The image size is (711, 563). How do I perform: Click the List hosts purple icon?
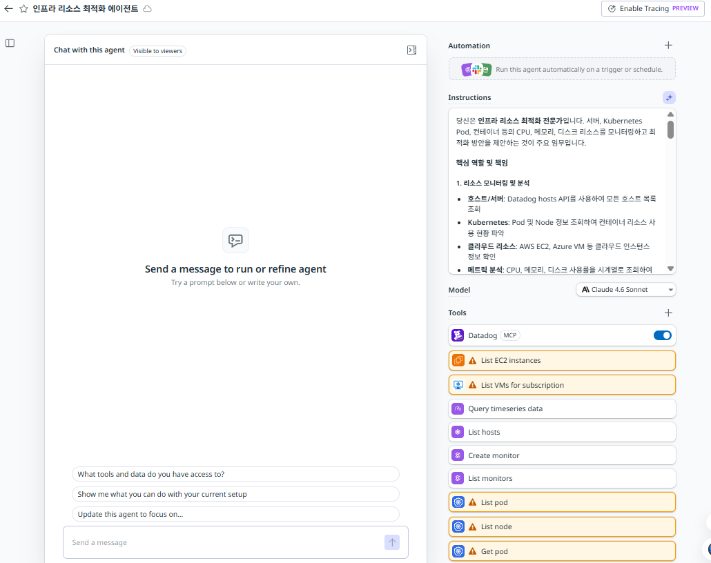[458, 432]
